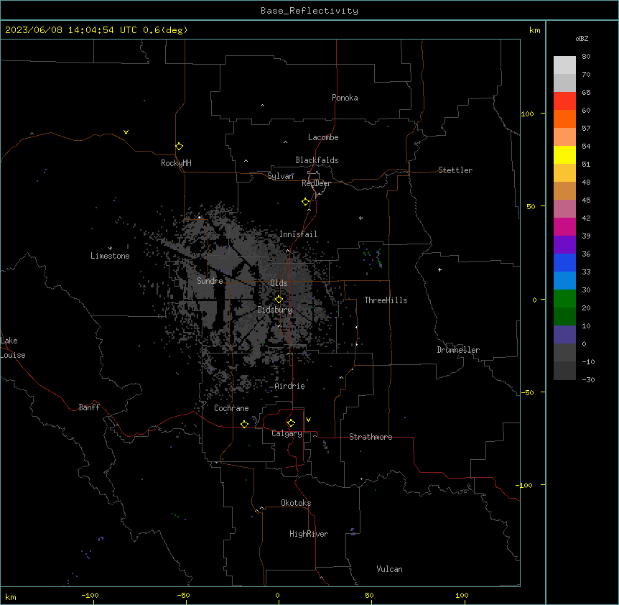Click the yellow diamond marker above the Calgary label
This screenshot has width=619, height=605.
[291, 423]
